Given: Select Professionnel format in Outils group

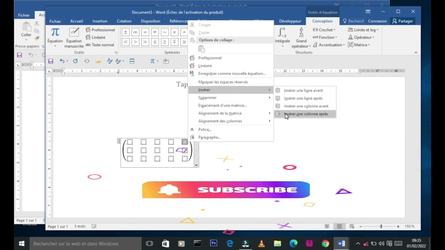Looking at the screenshot, I should click(100, 30).
